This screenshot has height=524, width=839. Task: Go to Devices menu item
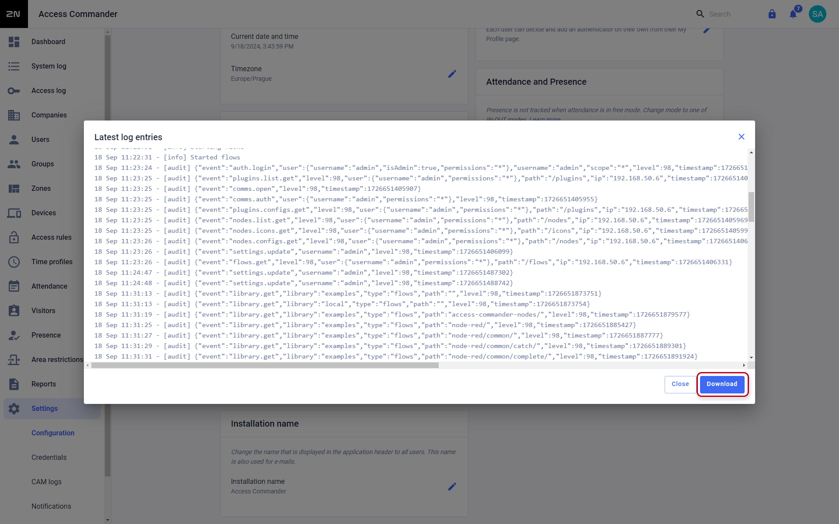pos(52,213)
